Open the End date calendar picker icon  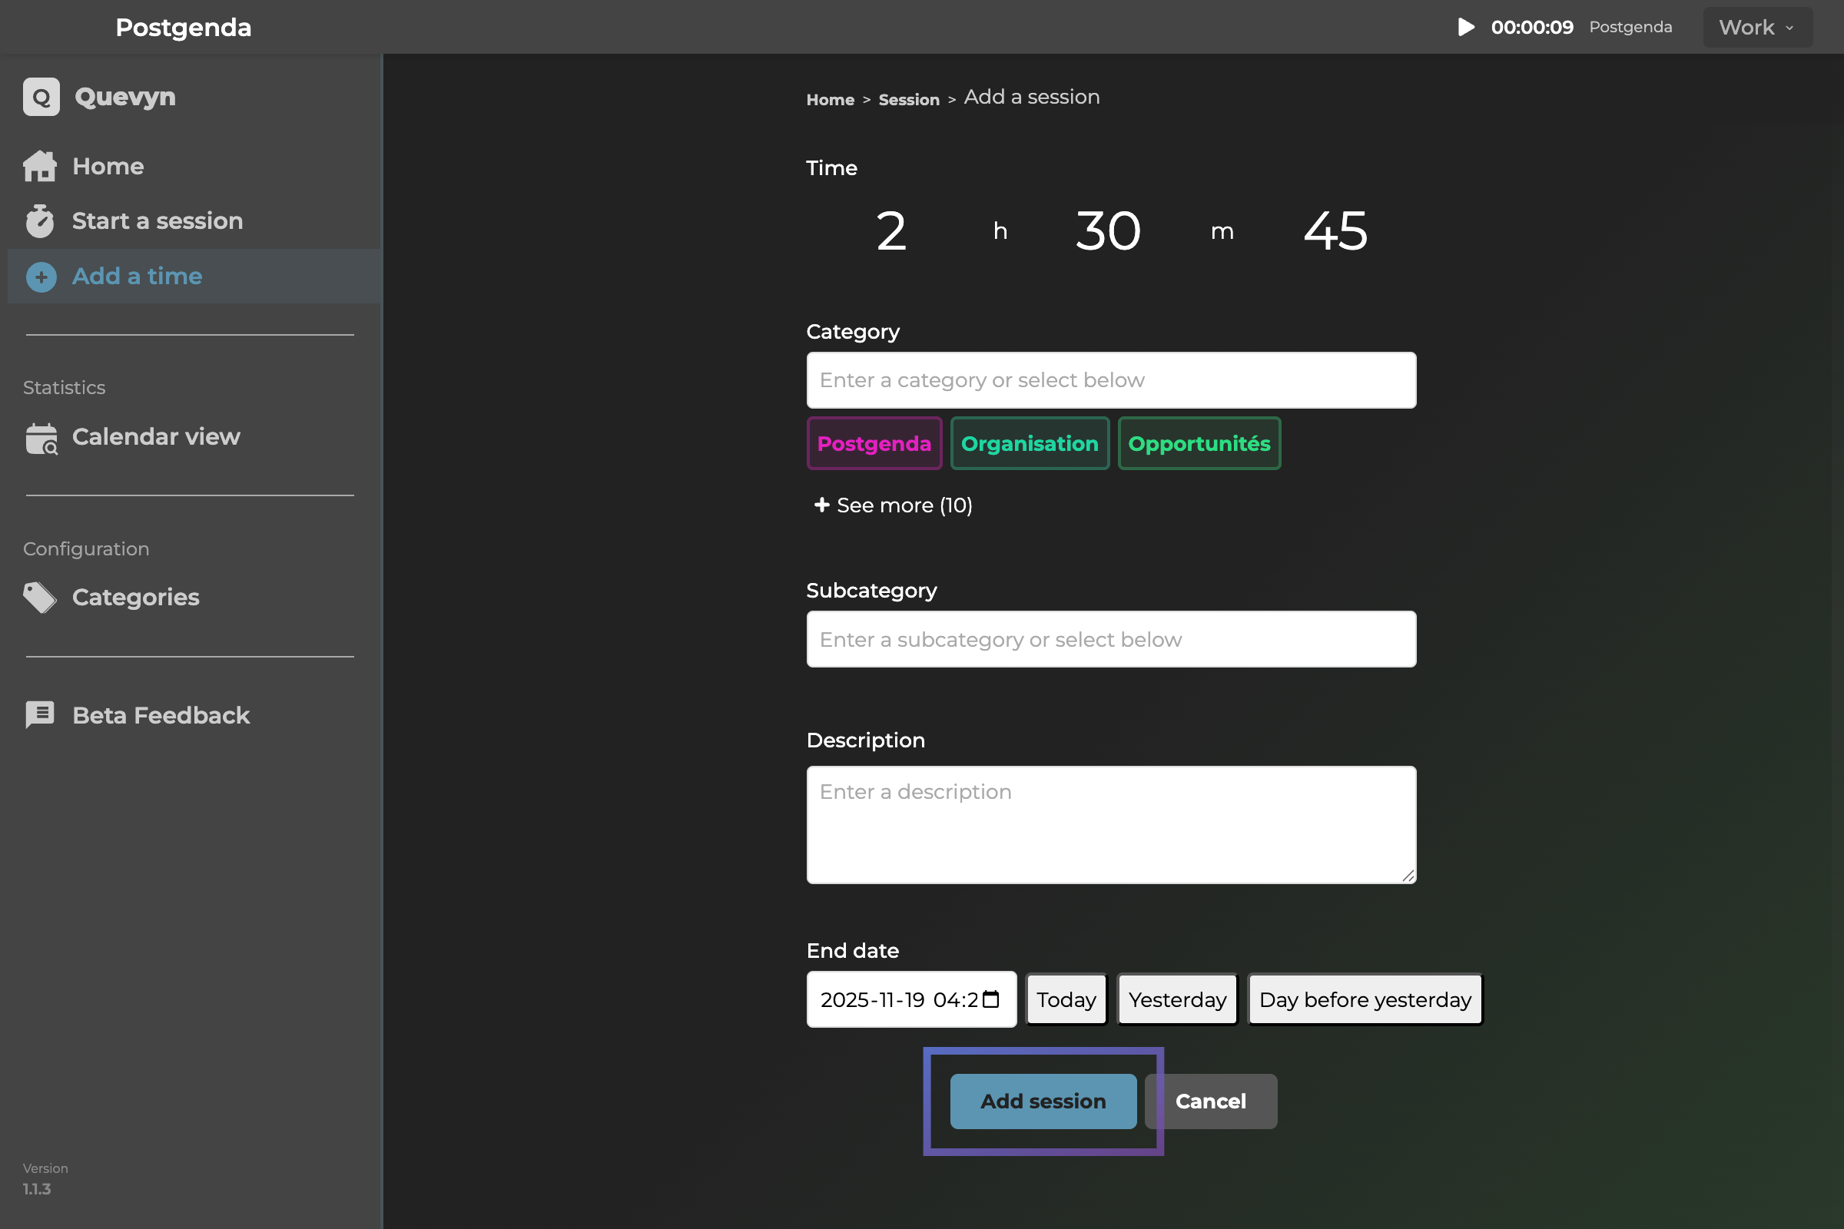(x=991, y=999)
